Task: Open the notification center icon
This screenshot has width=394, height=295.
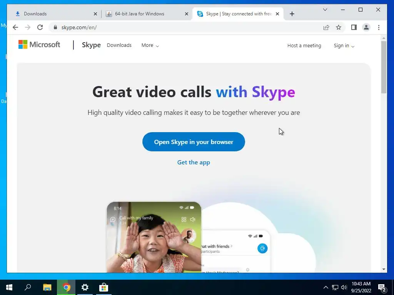Action: click(382, 288)
